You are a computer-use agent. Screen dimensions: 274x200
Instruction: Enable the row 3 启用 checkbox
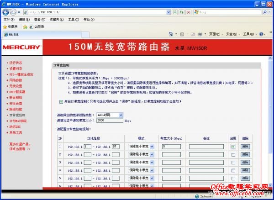pyautogui.click(x=233, y=163)
